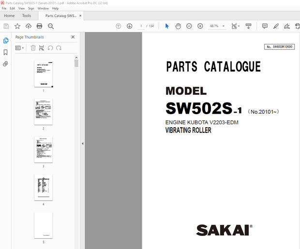The height and width of the screenshot is (249, 300).
Task: Open the Window menu
Action: [43, 8]
